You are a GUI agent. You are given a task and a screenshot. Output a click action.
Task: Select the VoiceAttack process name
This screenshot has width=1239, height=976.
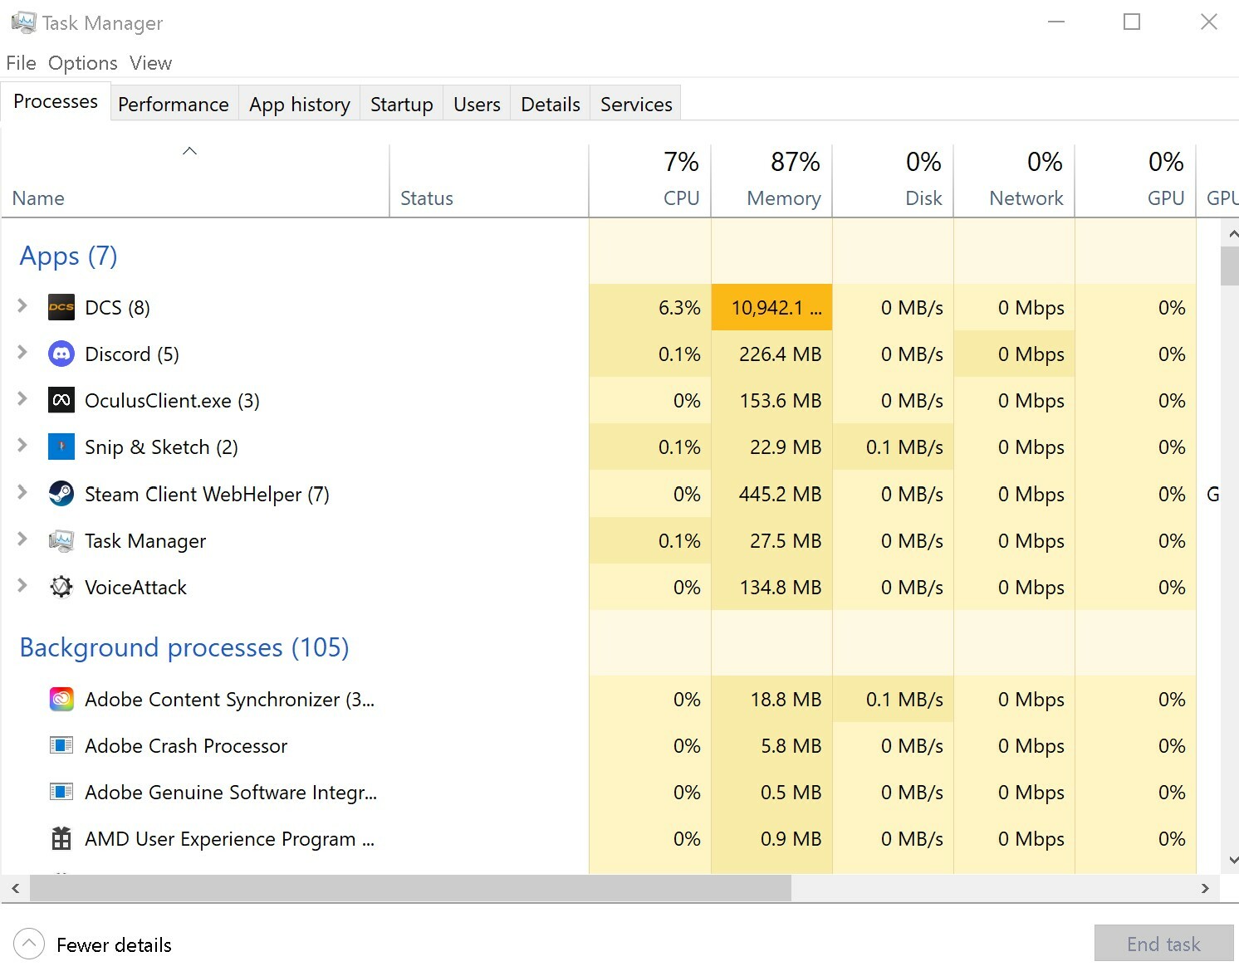pyautogui.click(x=135, y=588)
